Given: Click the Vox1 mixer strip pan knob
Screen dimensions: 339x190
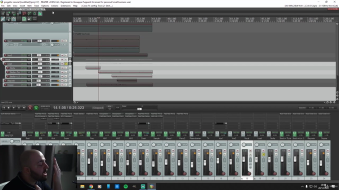Looking at the screenshot, I should tap(218, 145).
